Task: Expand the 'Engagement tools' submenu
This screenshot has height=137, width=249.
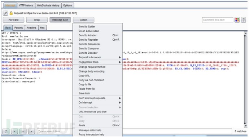Action: [98, 62]
